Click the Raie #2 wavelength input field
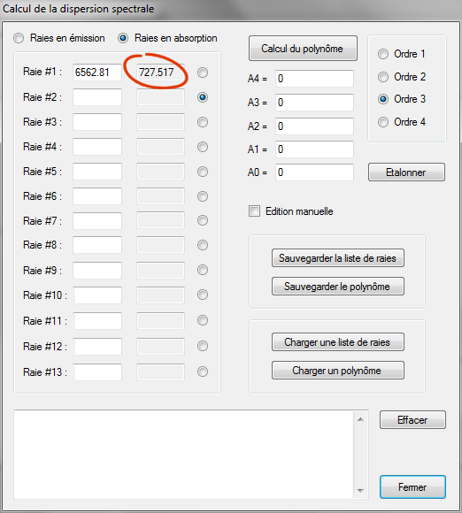 pos(97,97)
